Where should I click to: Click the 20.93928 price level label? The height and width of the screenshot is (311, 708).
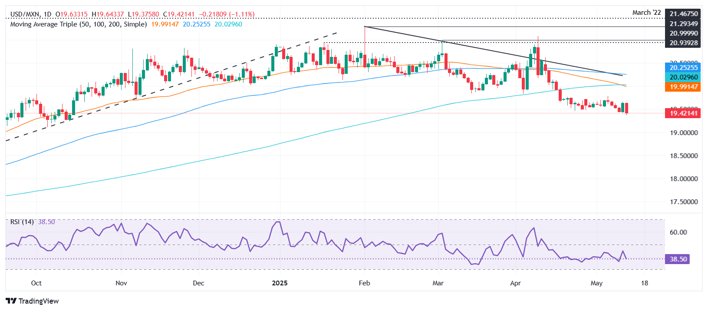tap(683, 43)
